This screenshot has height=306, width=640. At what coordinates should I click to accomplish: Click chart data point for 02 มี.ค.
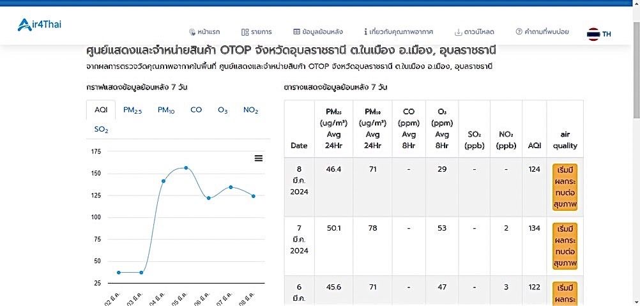pos(118,272)
